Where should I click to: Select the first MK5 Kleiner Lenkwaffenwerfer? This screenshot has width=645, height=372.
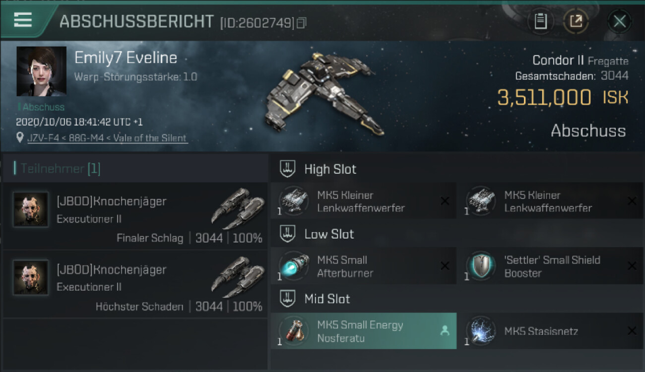click(x=363, y=201)
